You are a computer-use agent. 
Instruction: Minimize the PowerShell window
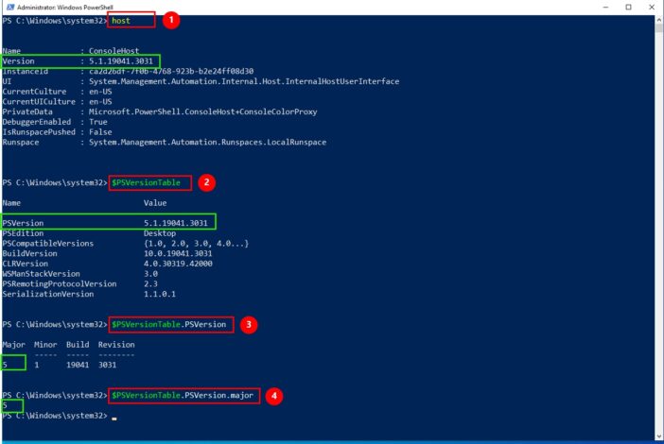pyautogui.click(x=605, y=7)
